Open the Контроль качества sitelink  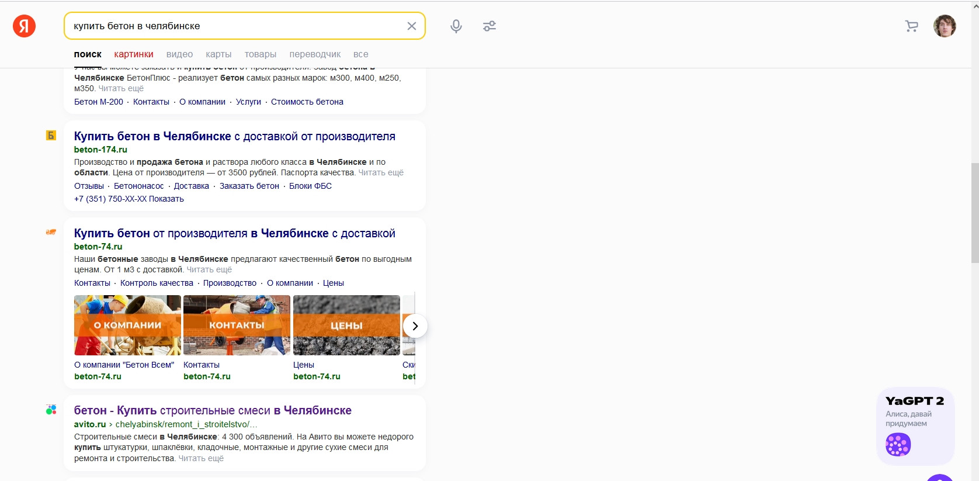pos(157,283)
